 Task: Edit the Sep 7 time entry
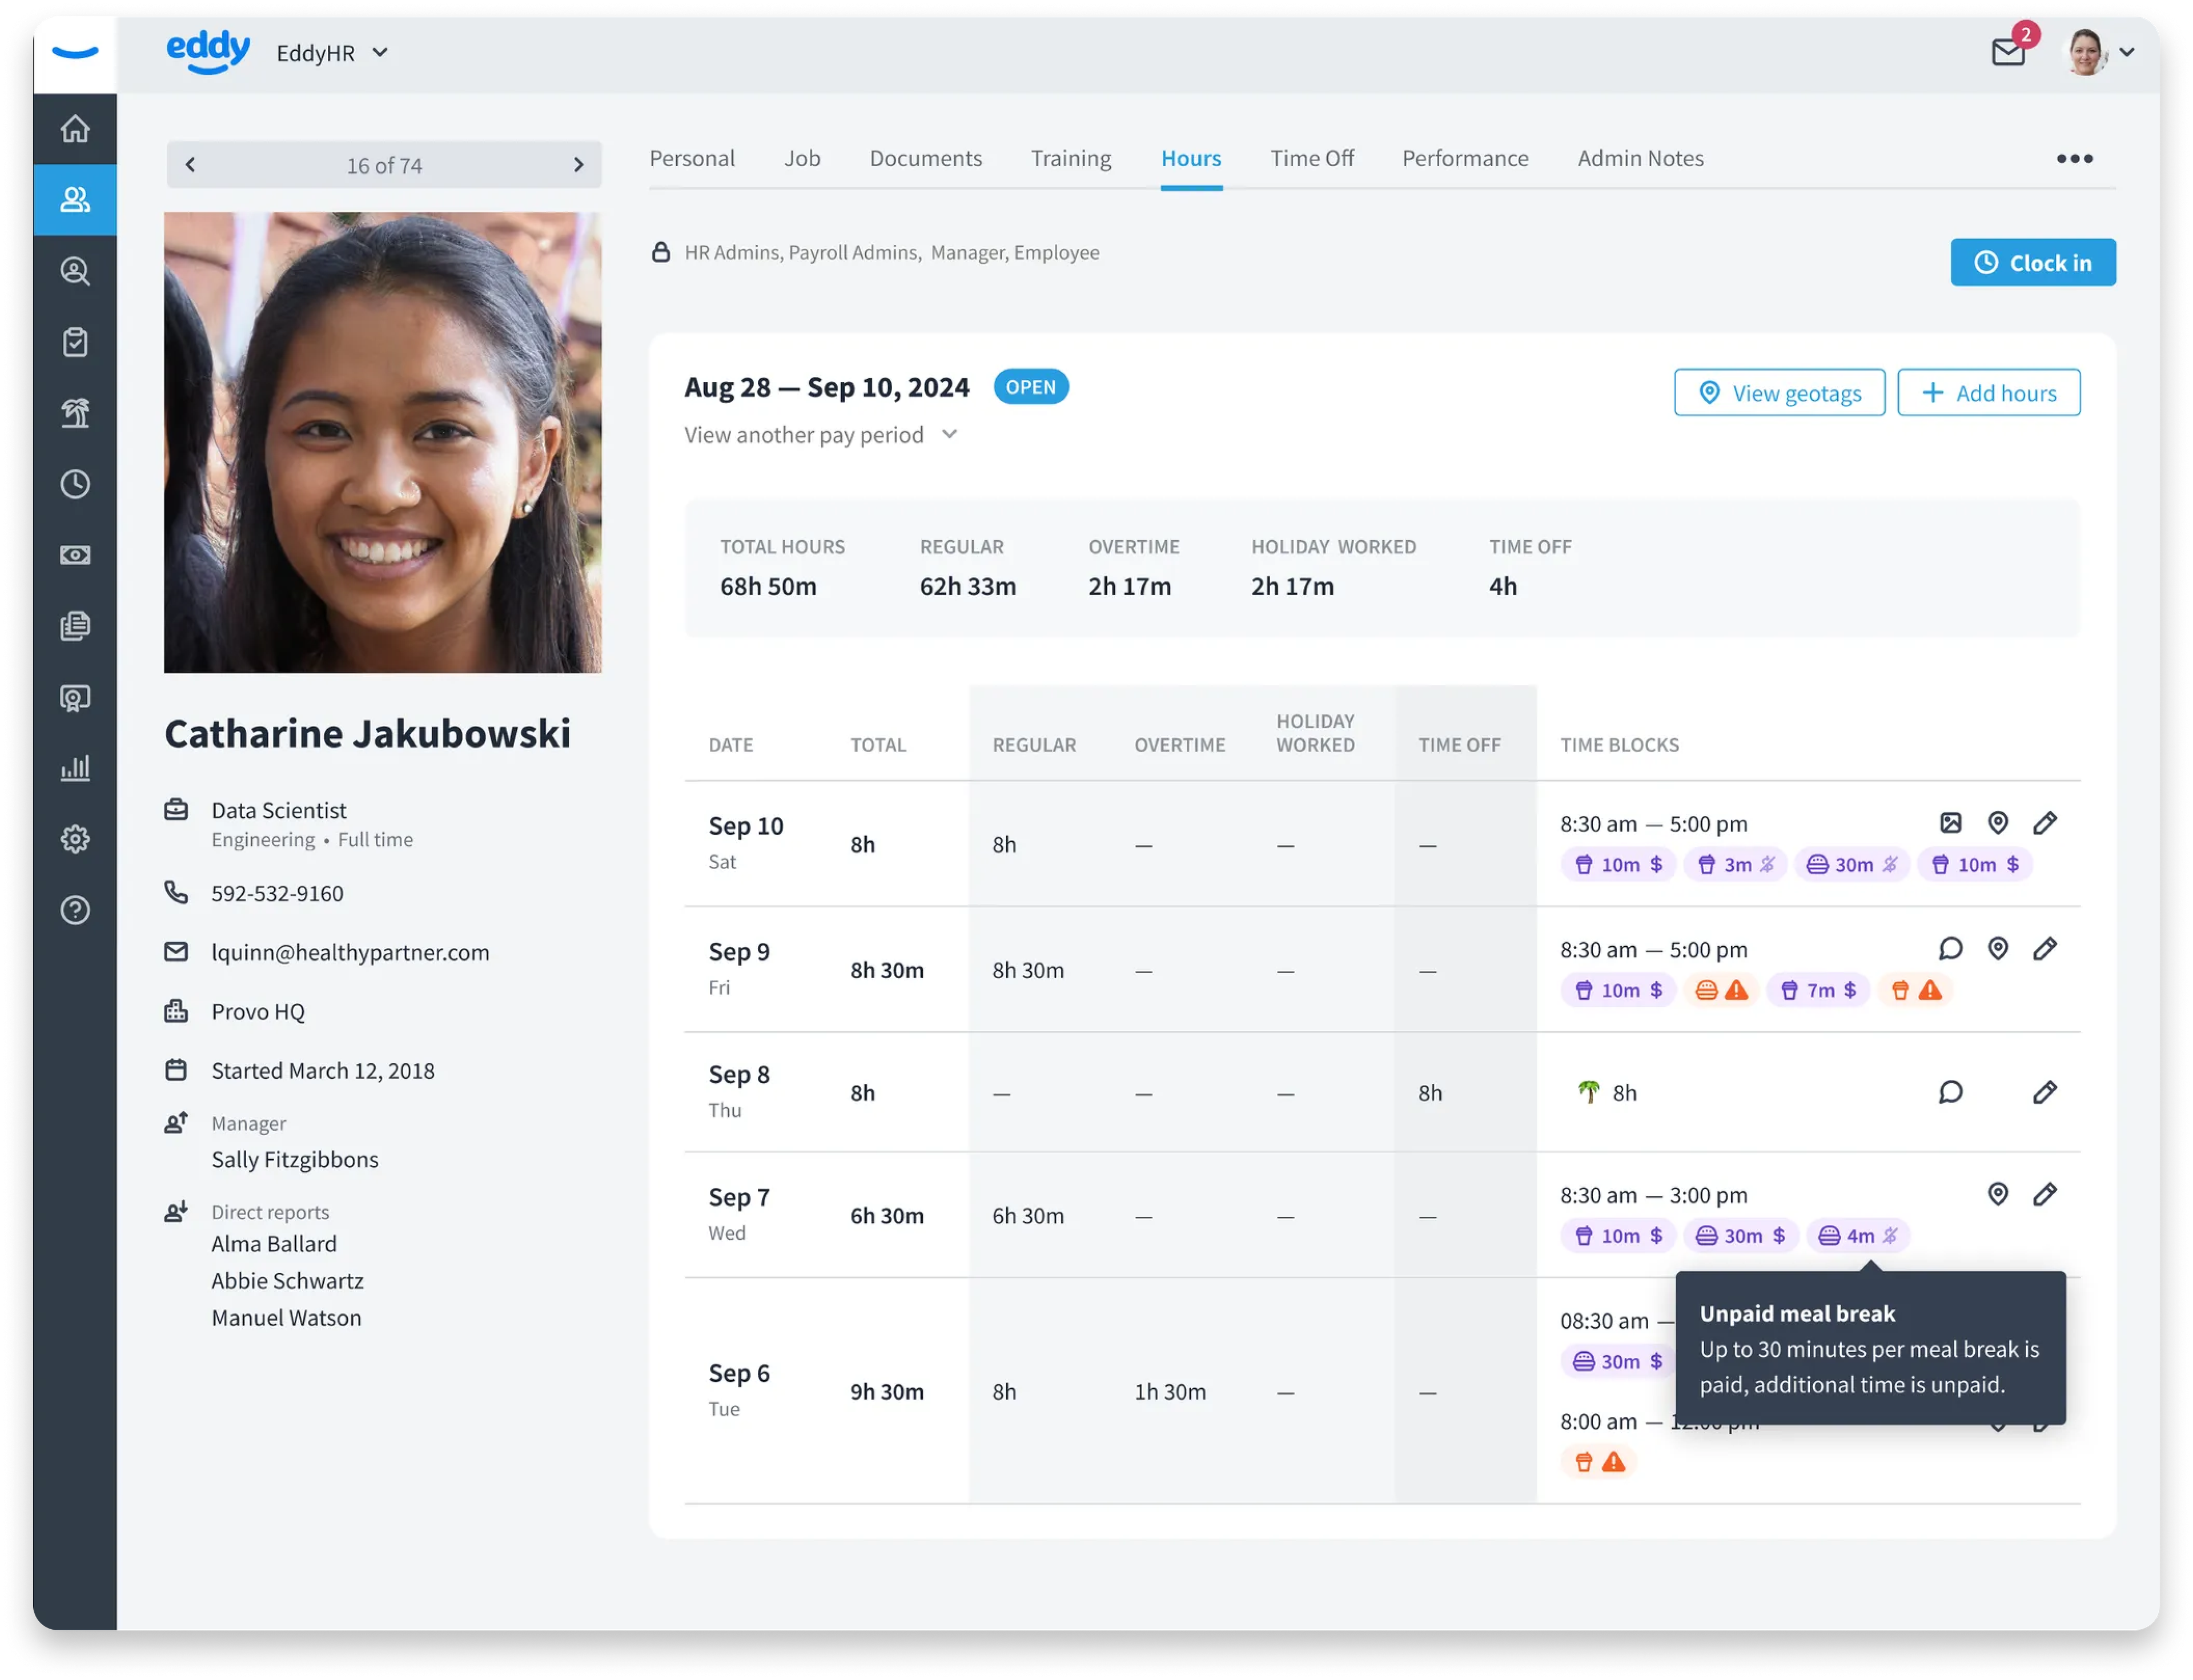tap(2045, 1193)
